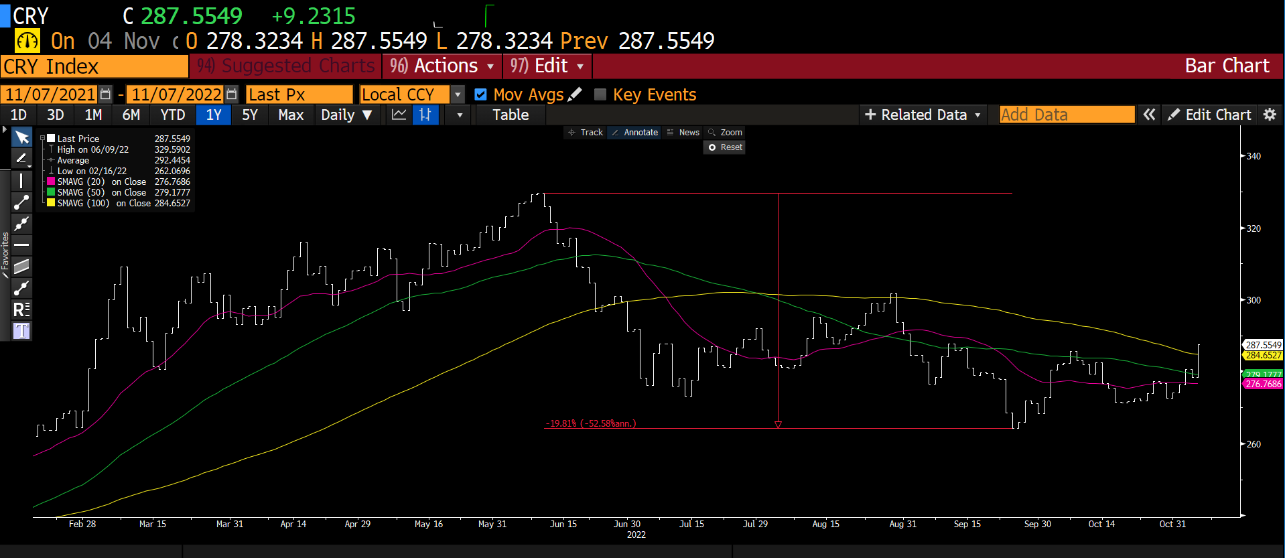Image resolution: width=1285 pixels, height=558 pixels.
Task: Click the magenta SMAVG (20) color swatch
Action: click(51, 182)
